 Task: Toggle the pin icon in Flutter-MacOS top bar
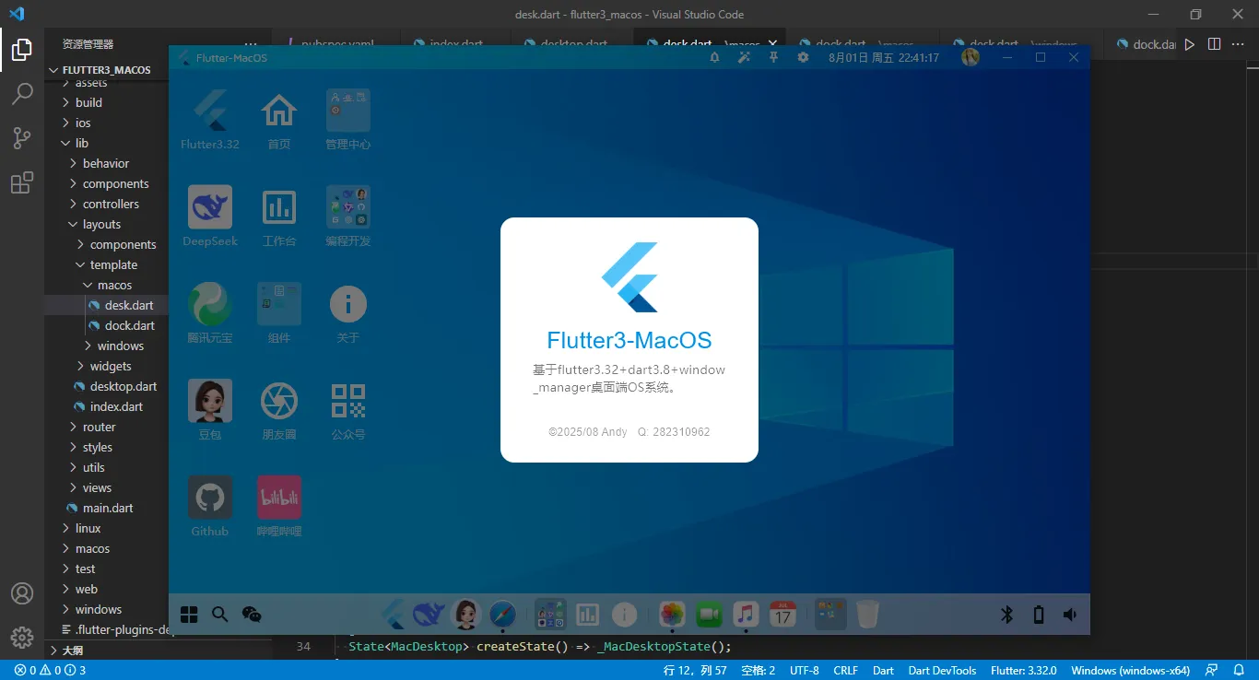click(773, 57)
